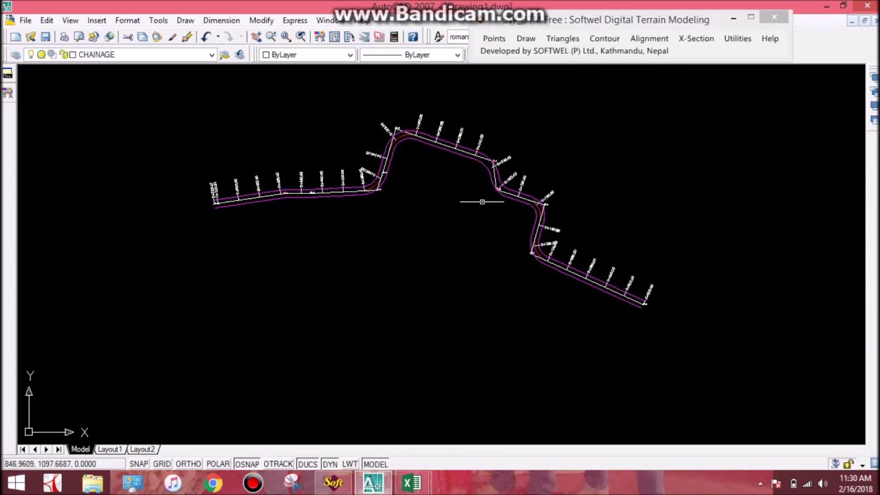Open Softwel Points menu
This screenshot has height=495, width=880.
click(x=494, y=38)
